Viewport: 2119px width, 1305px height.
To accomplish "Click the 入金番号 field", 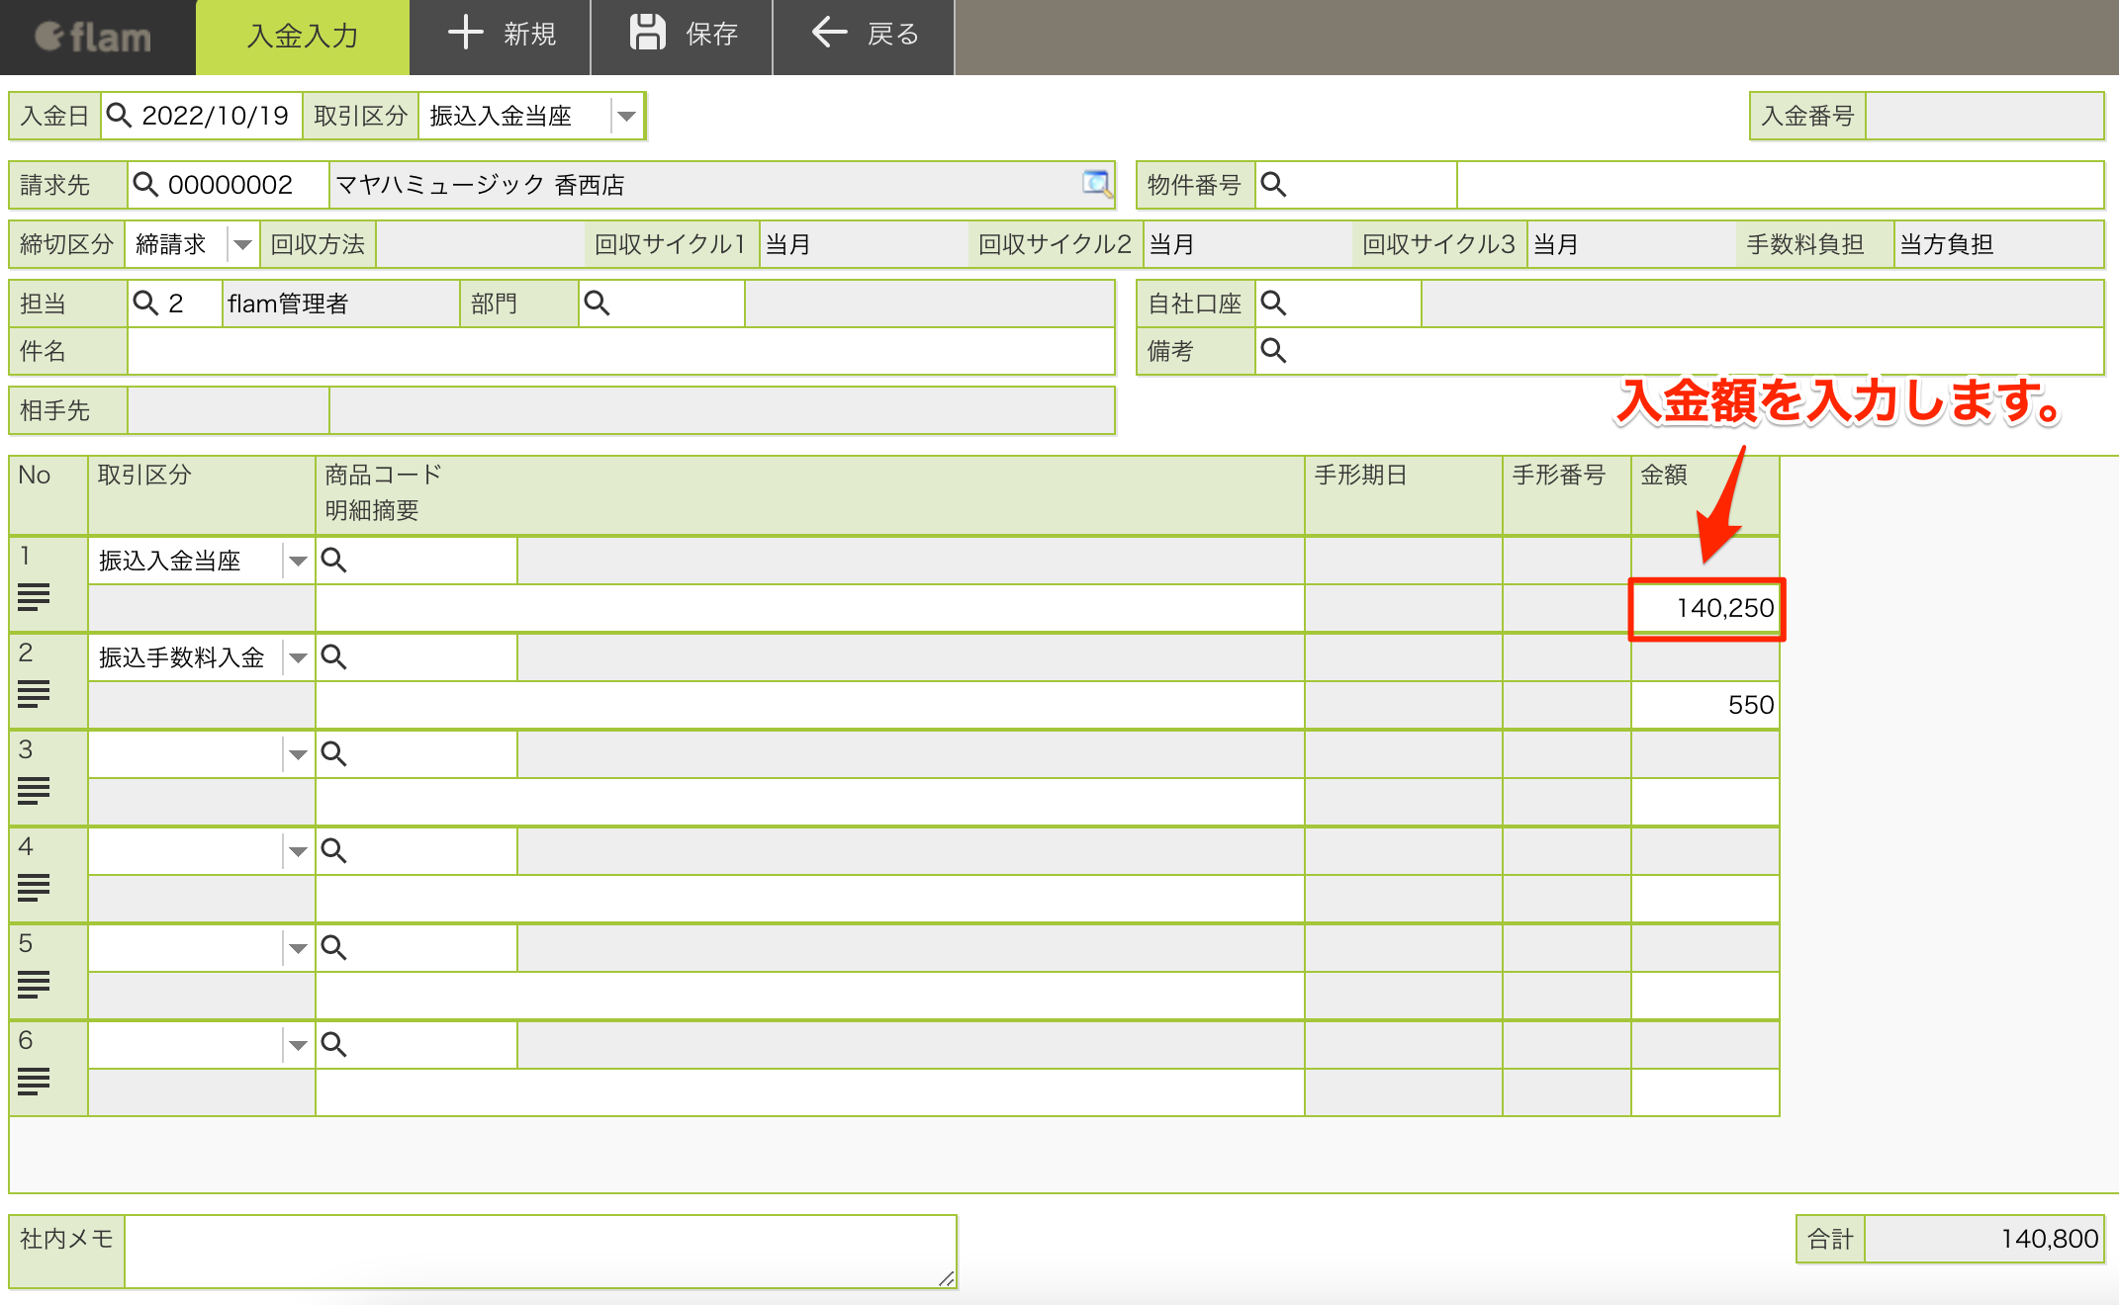I will click(x=1983, y=116).
